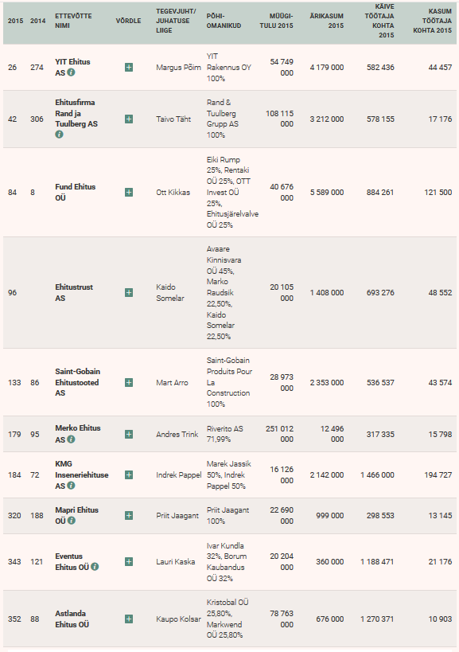The image size is (459, 652).
Task: Open info icon next to YIT Ehitus AS
Action: [71, 72]
